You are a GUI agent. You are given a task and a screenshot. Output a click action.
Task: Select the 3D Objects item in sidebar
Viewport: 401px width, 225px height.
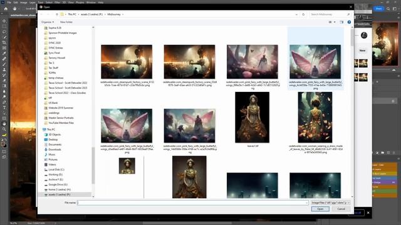point(55,135)
